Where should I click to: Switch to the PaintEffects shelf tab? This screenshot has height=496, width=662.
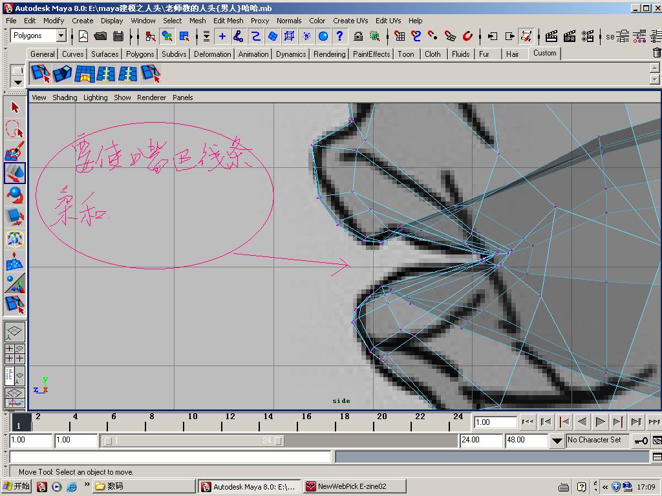click(x=372, y=54)
